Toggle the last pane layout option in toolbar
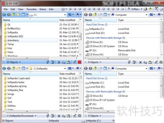Viewport: 164px width, 123px height. click(122, 9)
